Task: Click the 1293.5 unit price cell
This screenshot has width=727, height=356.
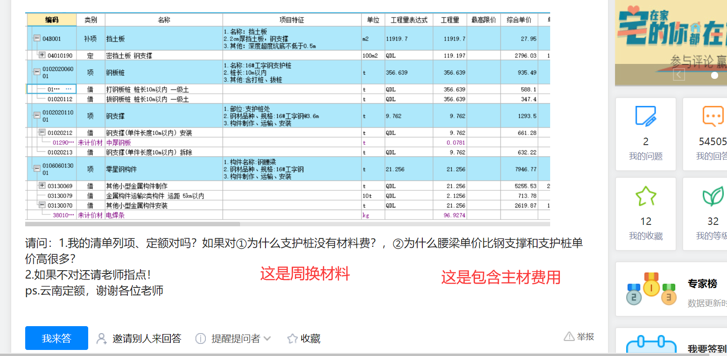Action: coord(519,116)
